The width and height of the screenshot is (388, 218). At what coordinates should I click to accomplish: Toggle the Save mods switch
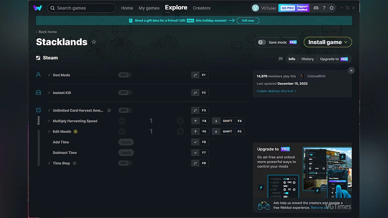(262, 42)
